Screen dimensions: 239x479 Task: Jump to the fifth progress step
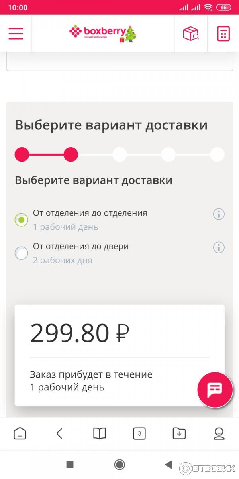click(x=217, y=154)
